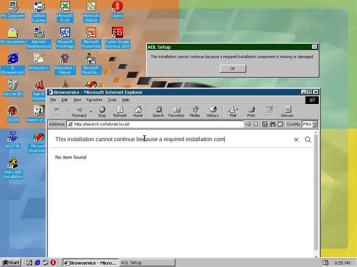Image resolution: width=357 pixels, height=267 pixels.
Task: Open the Forward history dropdown arrow
Action: tap(91, 112)
